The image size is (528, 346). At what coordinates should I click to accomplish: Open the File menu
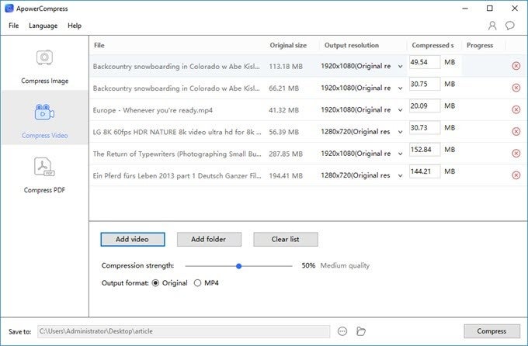14,26
